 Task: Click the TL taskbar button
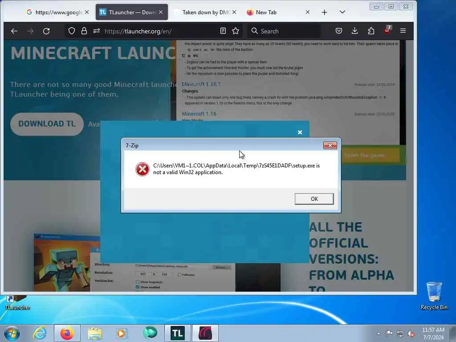click(178, 333)
